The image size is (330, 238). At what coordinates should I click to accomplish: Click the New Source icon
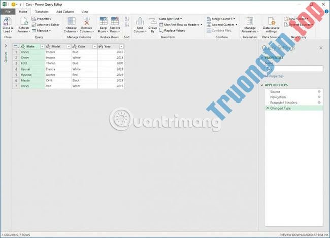[286, 19]
